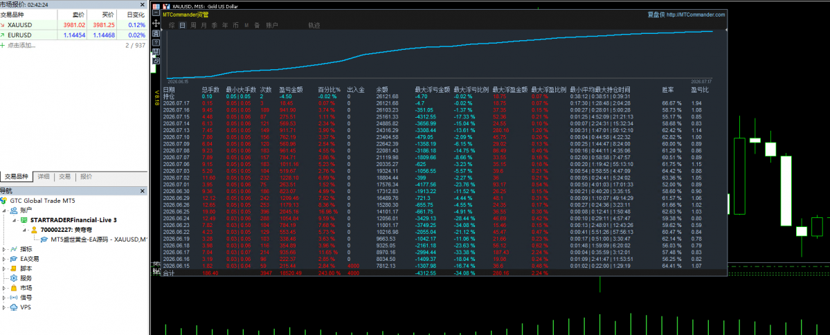The height and width of the screenshot is (335, 830).
Task: Click the user icon beside 700002227
Action: 35,230
